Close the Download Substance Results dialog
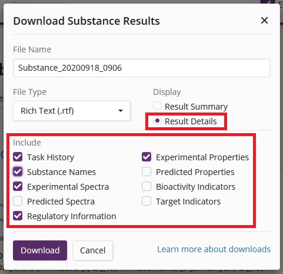 (264, 21)
